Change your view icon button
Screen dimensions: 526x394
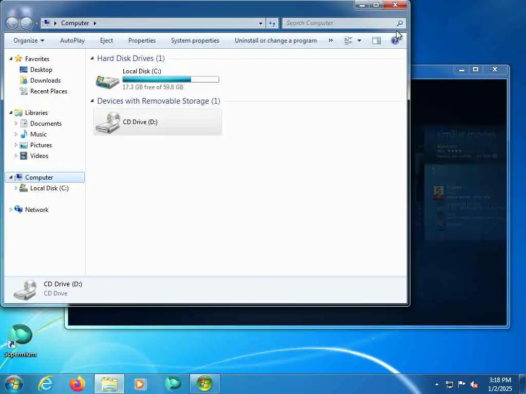point(349,41)
